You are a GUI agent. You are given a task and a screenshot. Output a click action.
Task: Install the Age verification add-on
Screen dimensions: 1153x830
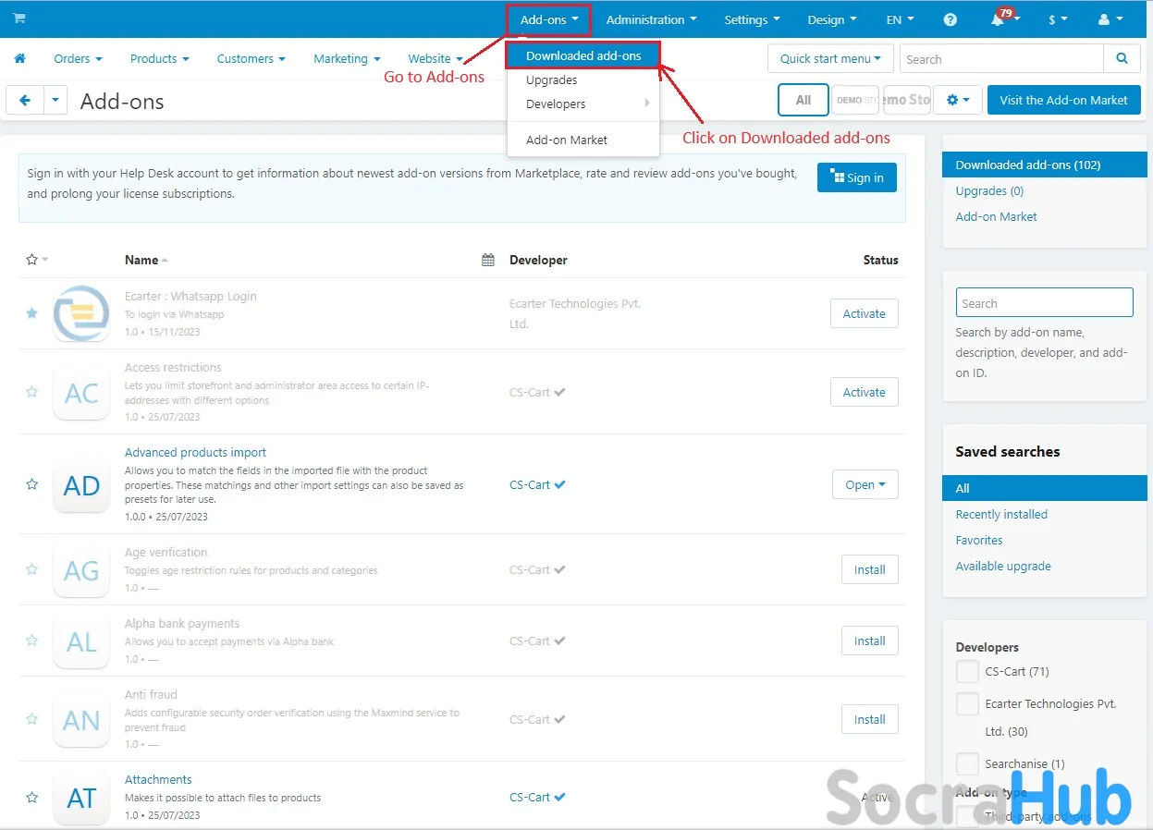point(869,569)
